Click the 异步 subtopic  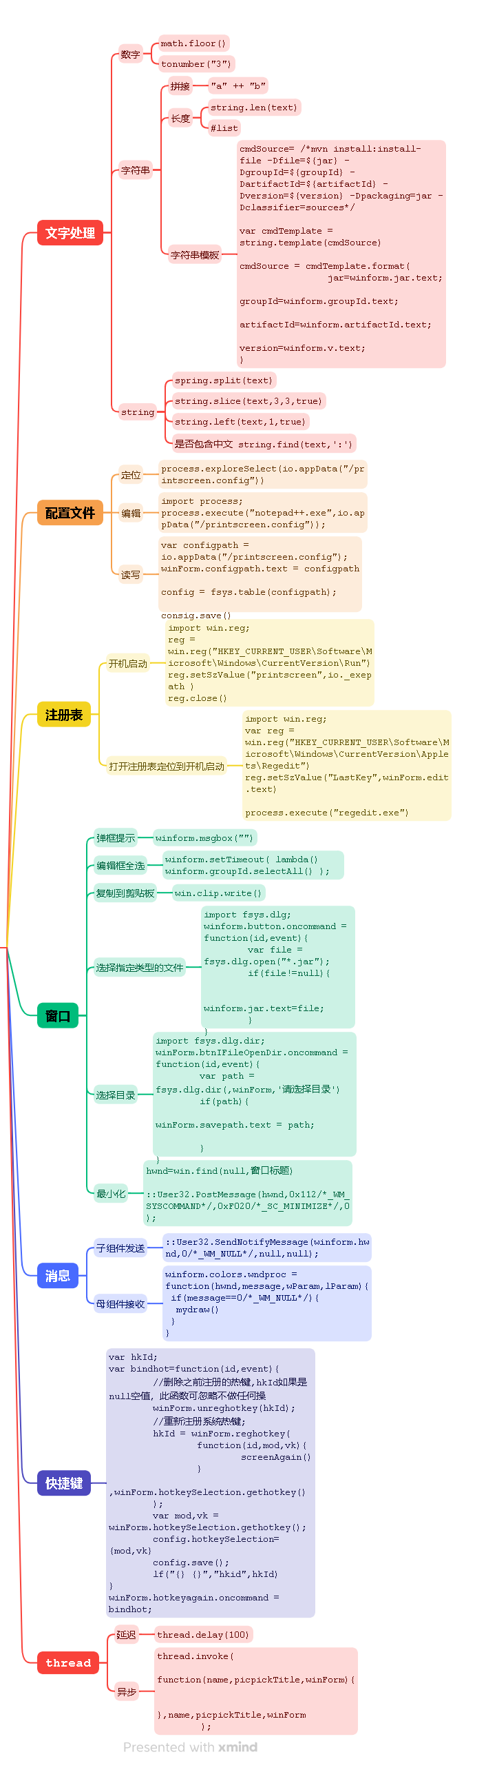pyautogui.click(x=127, y=1691)
